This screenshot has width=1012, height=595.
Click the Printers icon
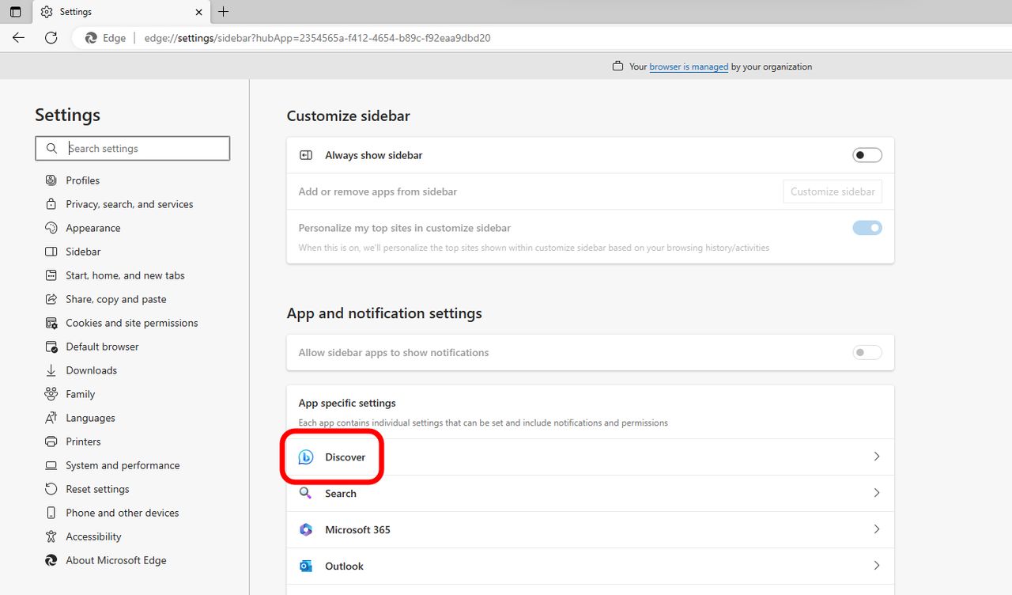tap(51, 442)
